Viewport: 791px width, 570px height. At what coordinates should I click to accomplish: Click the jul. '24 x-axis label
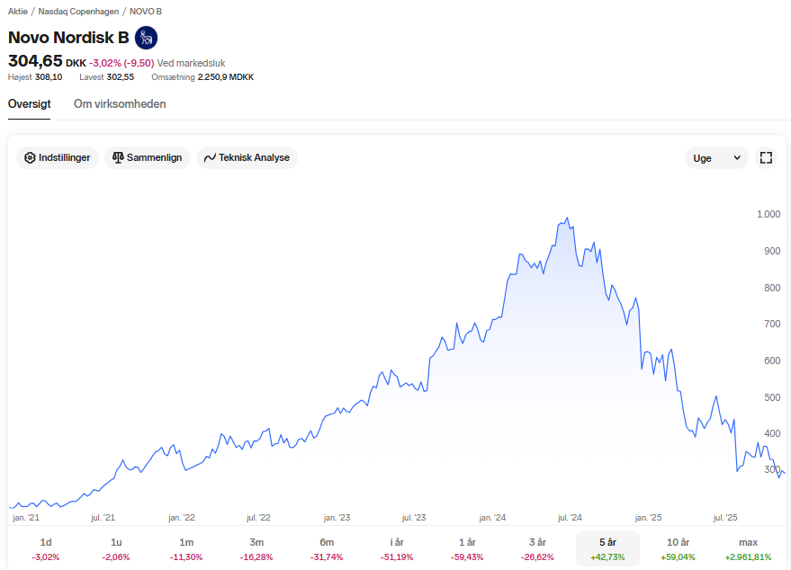[x=570, y=518]
